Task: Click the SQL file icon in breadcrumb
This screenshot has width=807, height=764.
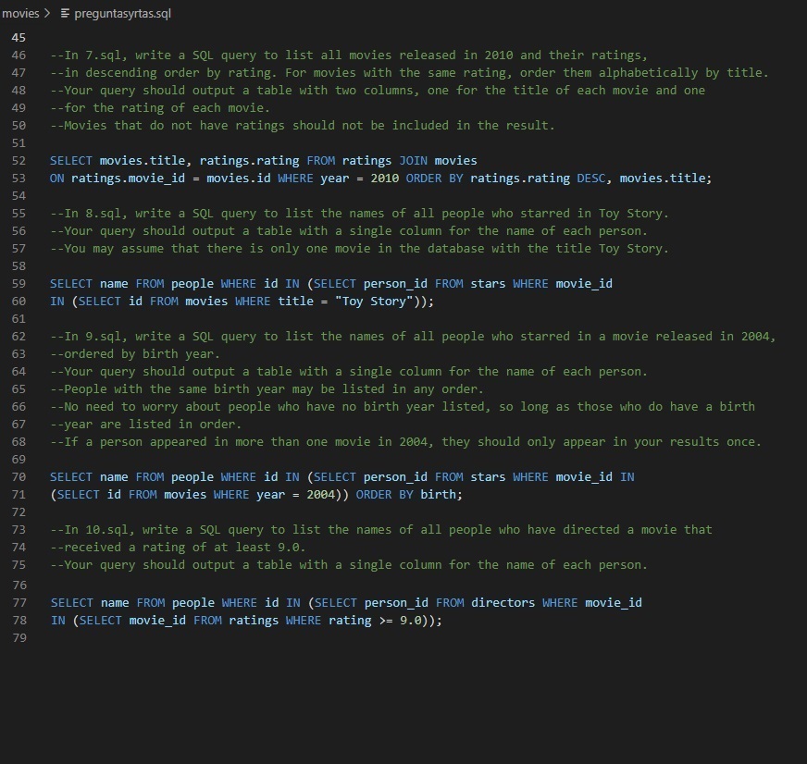Action: (x=65, y=14)
